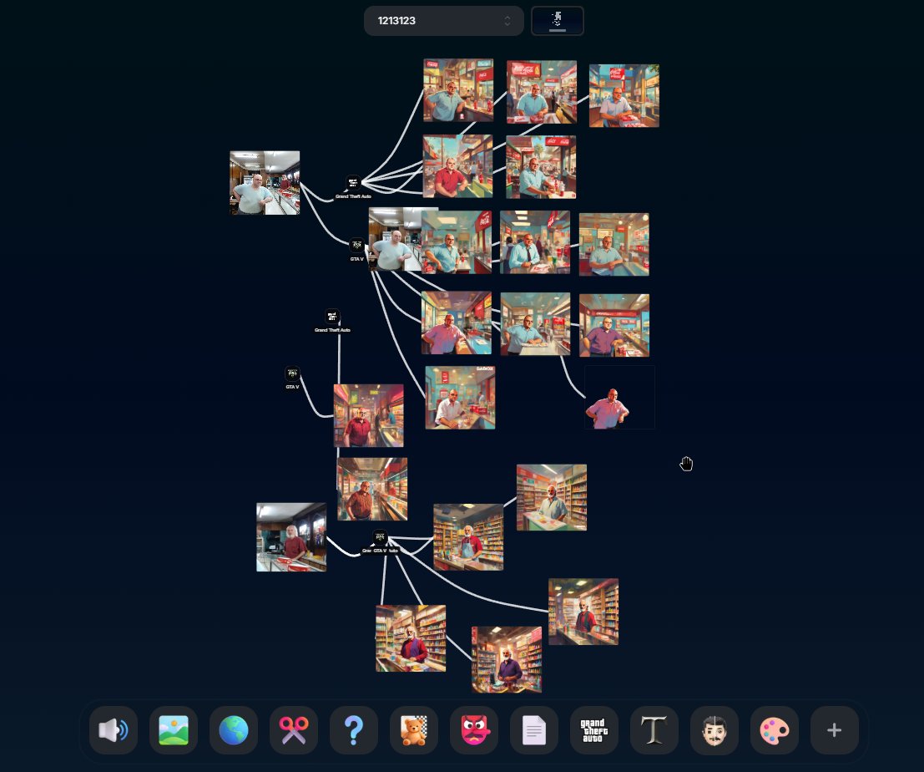Select illustration of blue-shirt man with palm trees and ketchup bottles
The image size is (924, 772).
tap(541, 167)
